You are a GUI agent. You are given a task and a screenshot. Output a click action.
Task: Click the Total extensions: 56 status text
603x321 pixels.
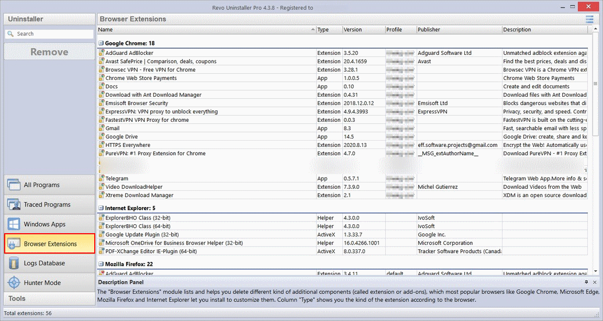click(28, 313)
